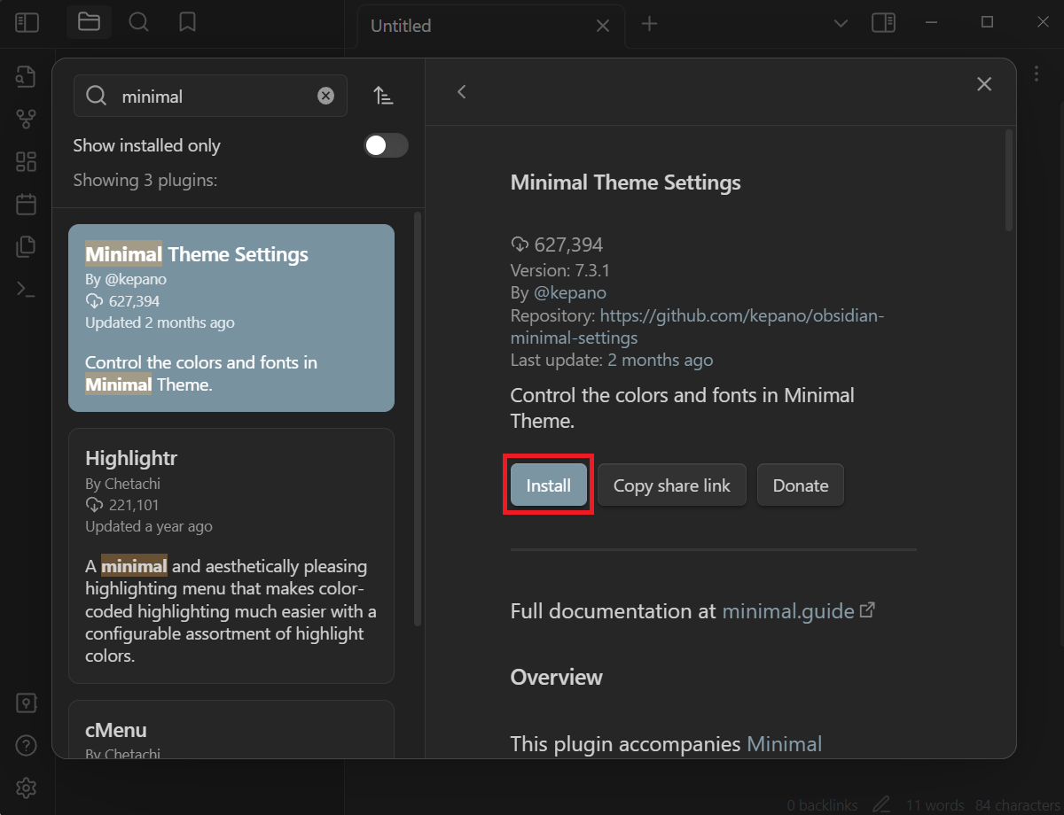Add a new tab with plus

click(649, 24)
